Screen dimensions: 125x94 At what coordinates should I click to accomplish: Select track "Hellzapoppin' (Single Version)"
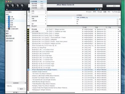(x=41, y=90)
